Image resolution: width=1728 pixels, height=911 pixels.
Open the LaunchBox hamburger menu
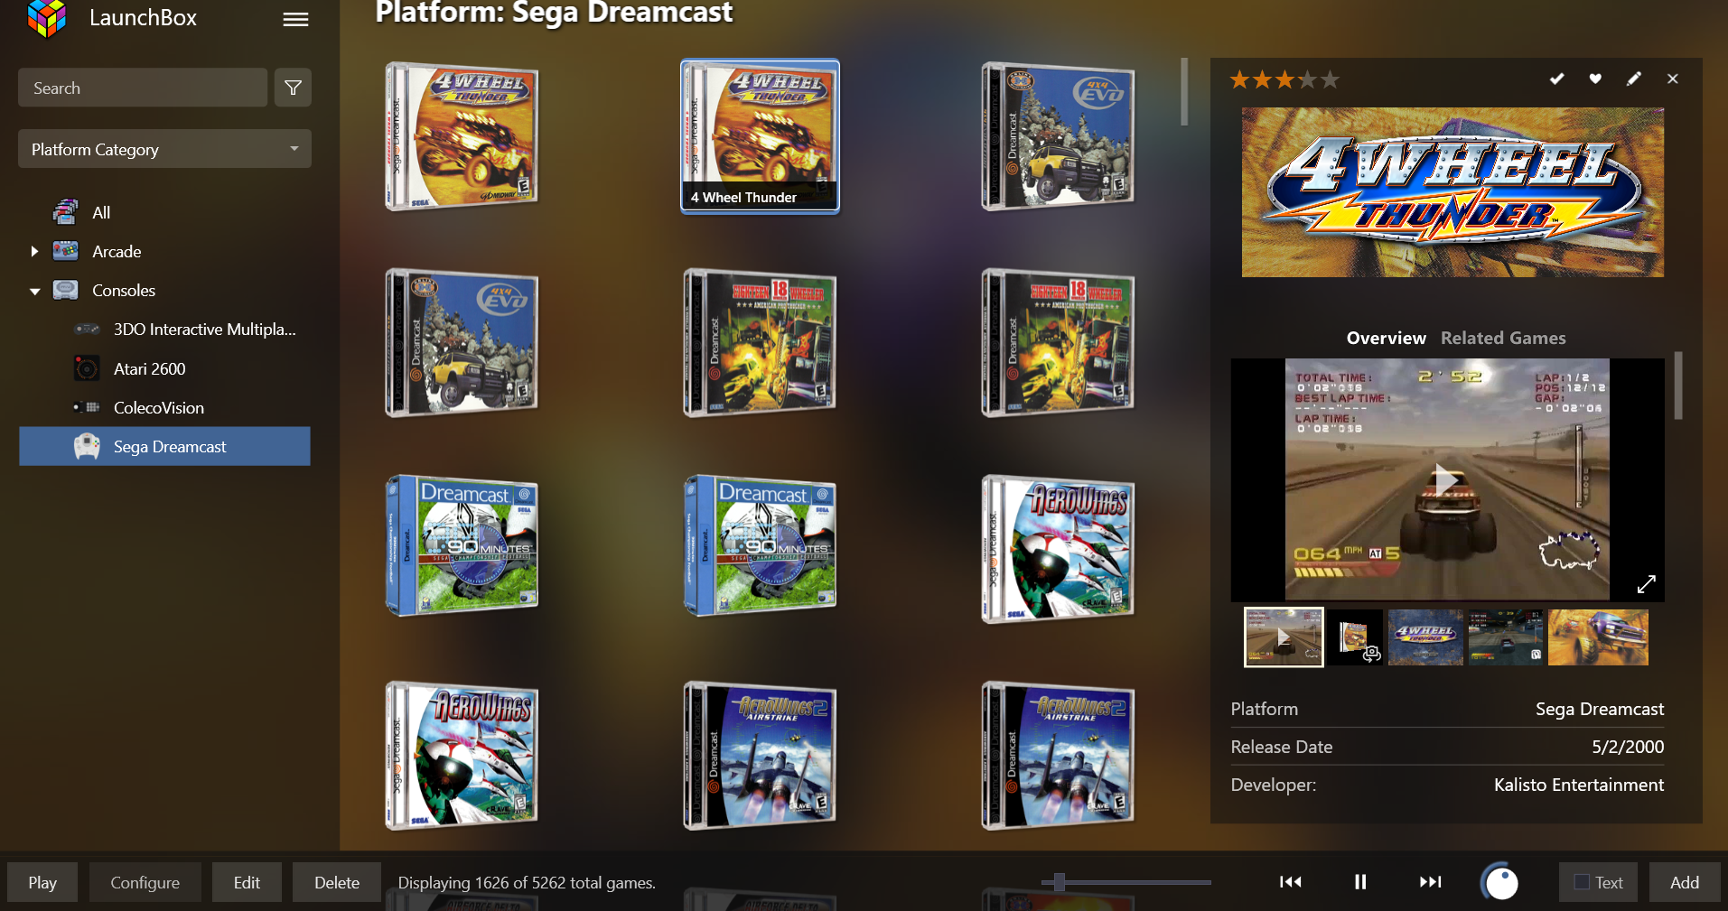(295, 19)
